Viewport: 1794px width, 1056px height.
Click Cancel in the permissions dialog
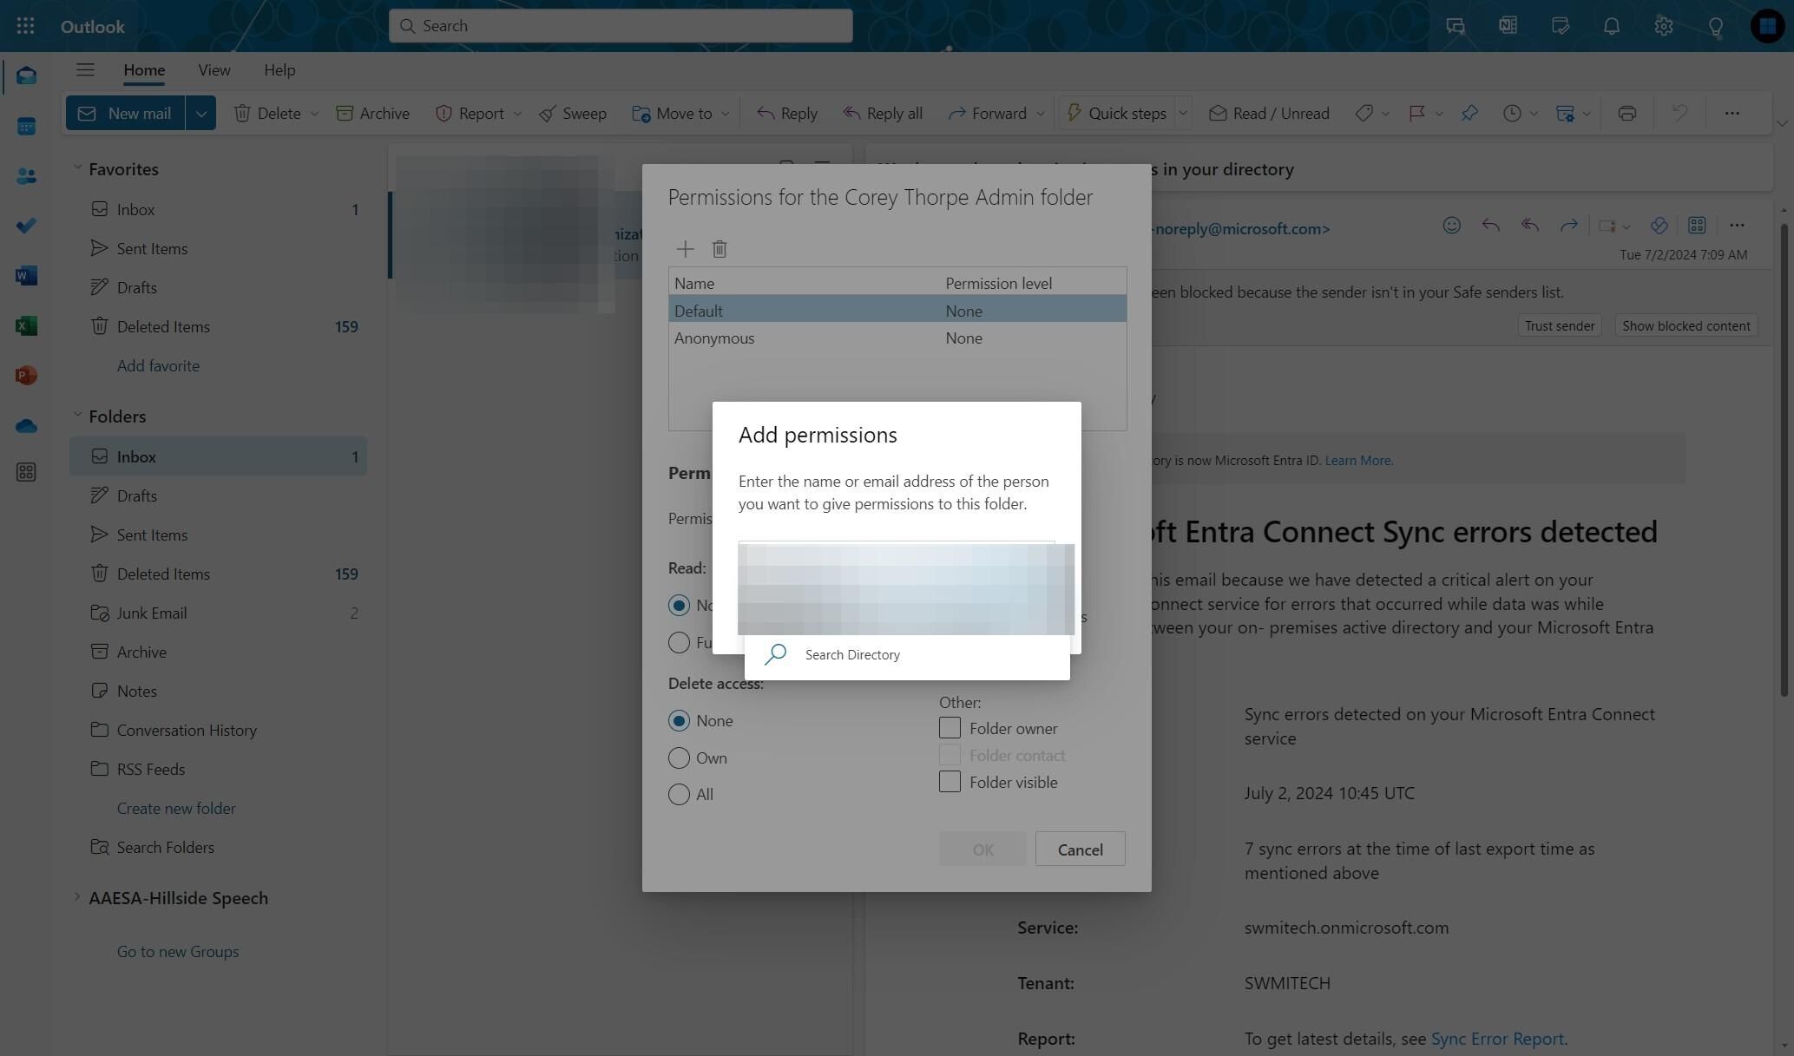pyautogui.click(x=1080, y=849)
